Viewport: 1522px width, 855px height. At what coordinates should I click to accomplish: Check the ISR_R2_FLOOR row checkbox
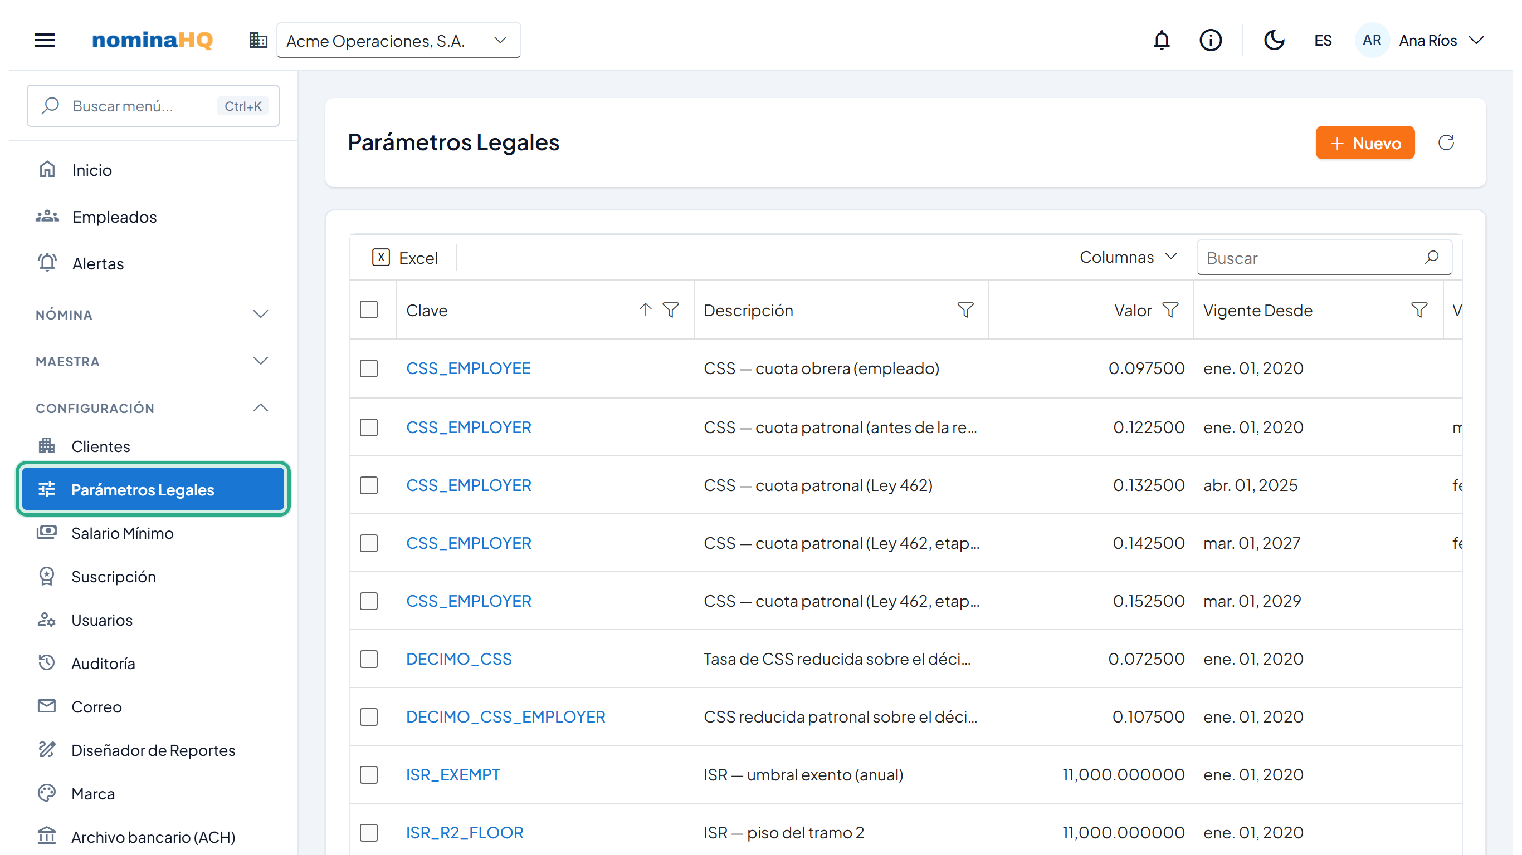pos(369,832)
